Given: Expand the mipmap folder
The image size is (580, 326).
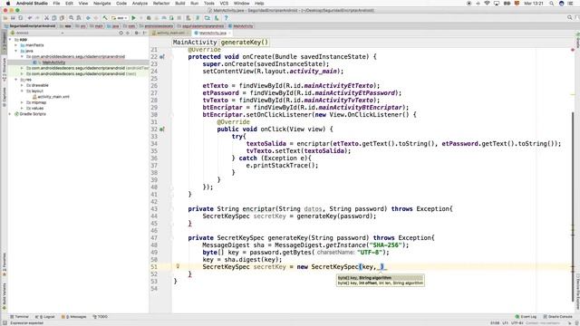Looking at the screenshot, I should (x=22, y=102).
